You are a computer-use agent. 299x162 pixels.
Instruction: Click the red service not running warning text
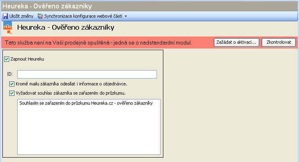pos(98,43)
